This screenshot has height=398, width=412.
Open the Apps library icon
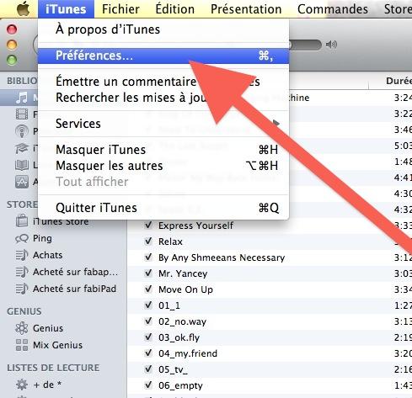coord(22,182)
